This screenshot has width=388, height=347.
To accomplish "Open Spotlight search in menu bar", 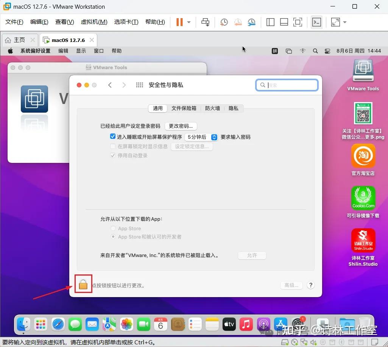I will tap(315, 51).
